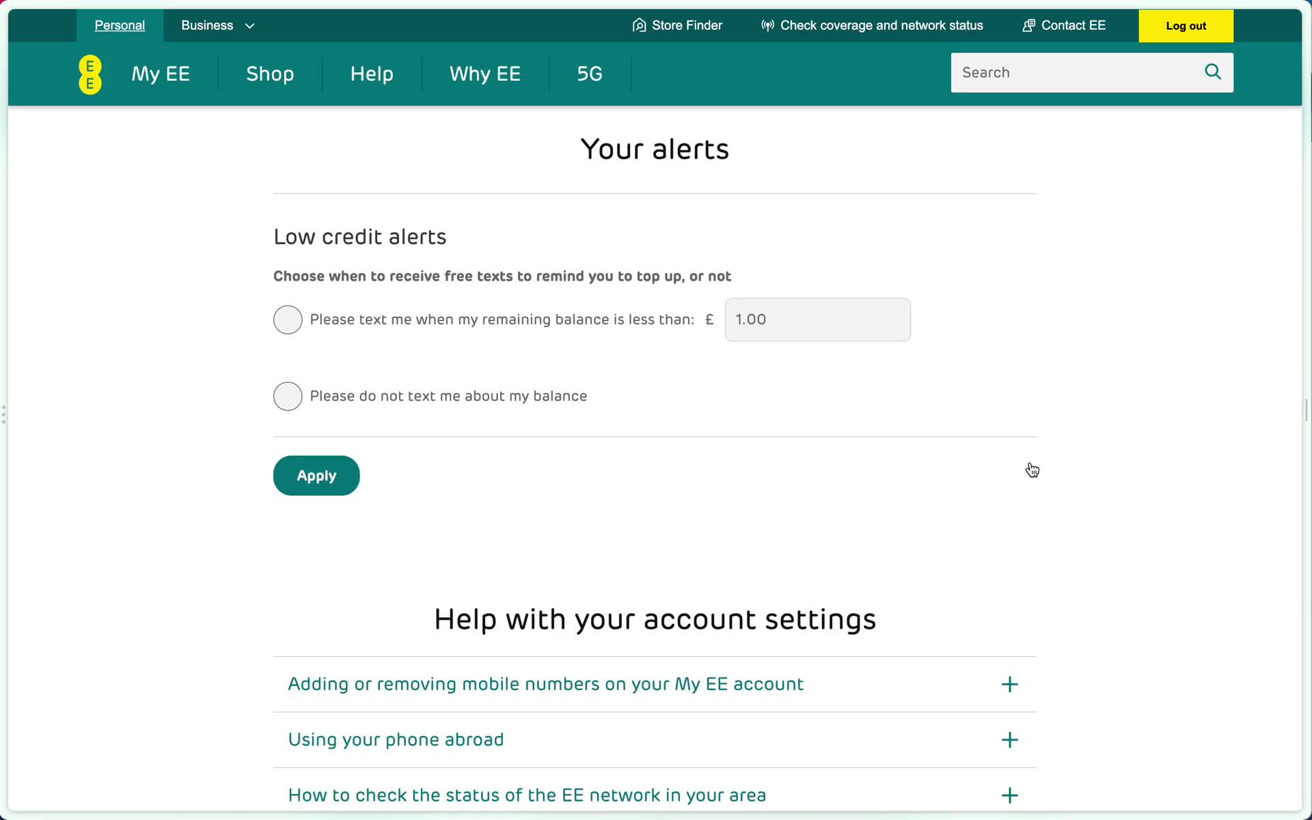This screenshot has width=1312, height=820.
Task: Expand the how to check EE network status section
Action: pos(1010,795)
